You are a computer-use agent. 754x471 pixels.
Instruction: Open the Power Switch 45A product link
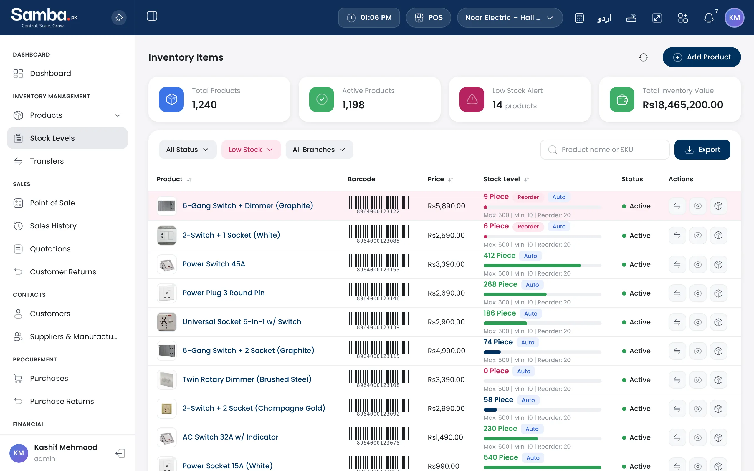tap(214, 264)
